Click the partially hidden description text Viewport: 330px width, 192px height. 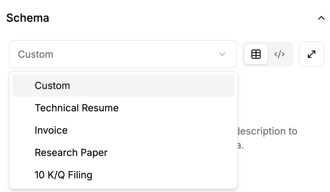pos(267,138)
